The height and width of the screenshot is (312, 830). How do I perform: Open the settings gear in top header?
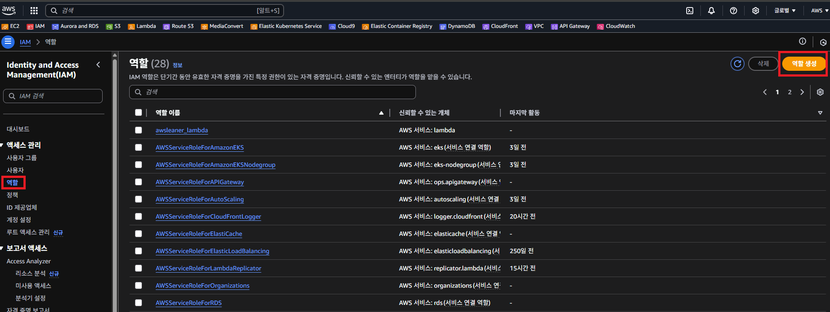pos(756,11)
